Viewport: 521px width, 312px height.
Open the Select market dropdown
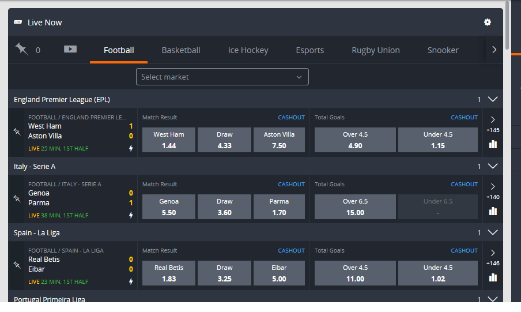pos(222,77)
